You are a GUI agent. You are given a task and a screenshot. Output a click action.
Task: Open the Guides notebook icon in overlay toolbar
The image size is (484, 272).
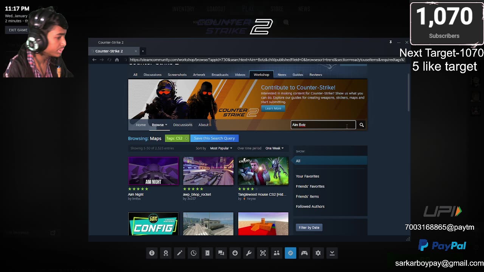[x=207, y=253]
